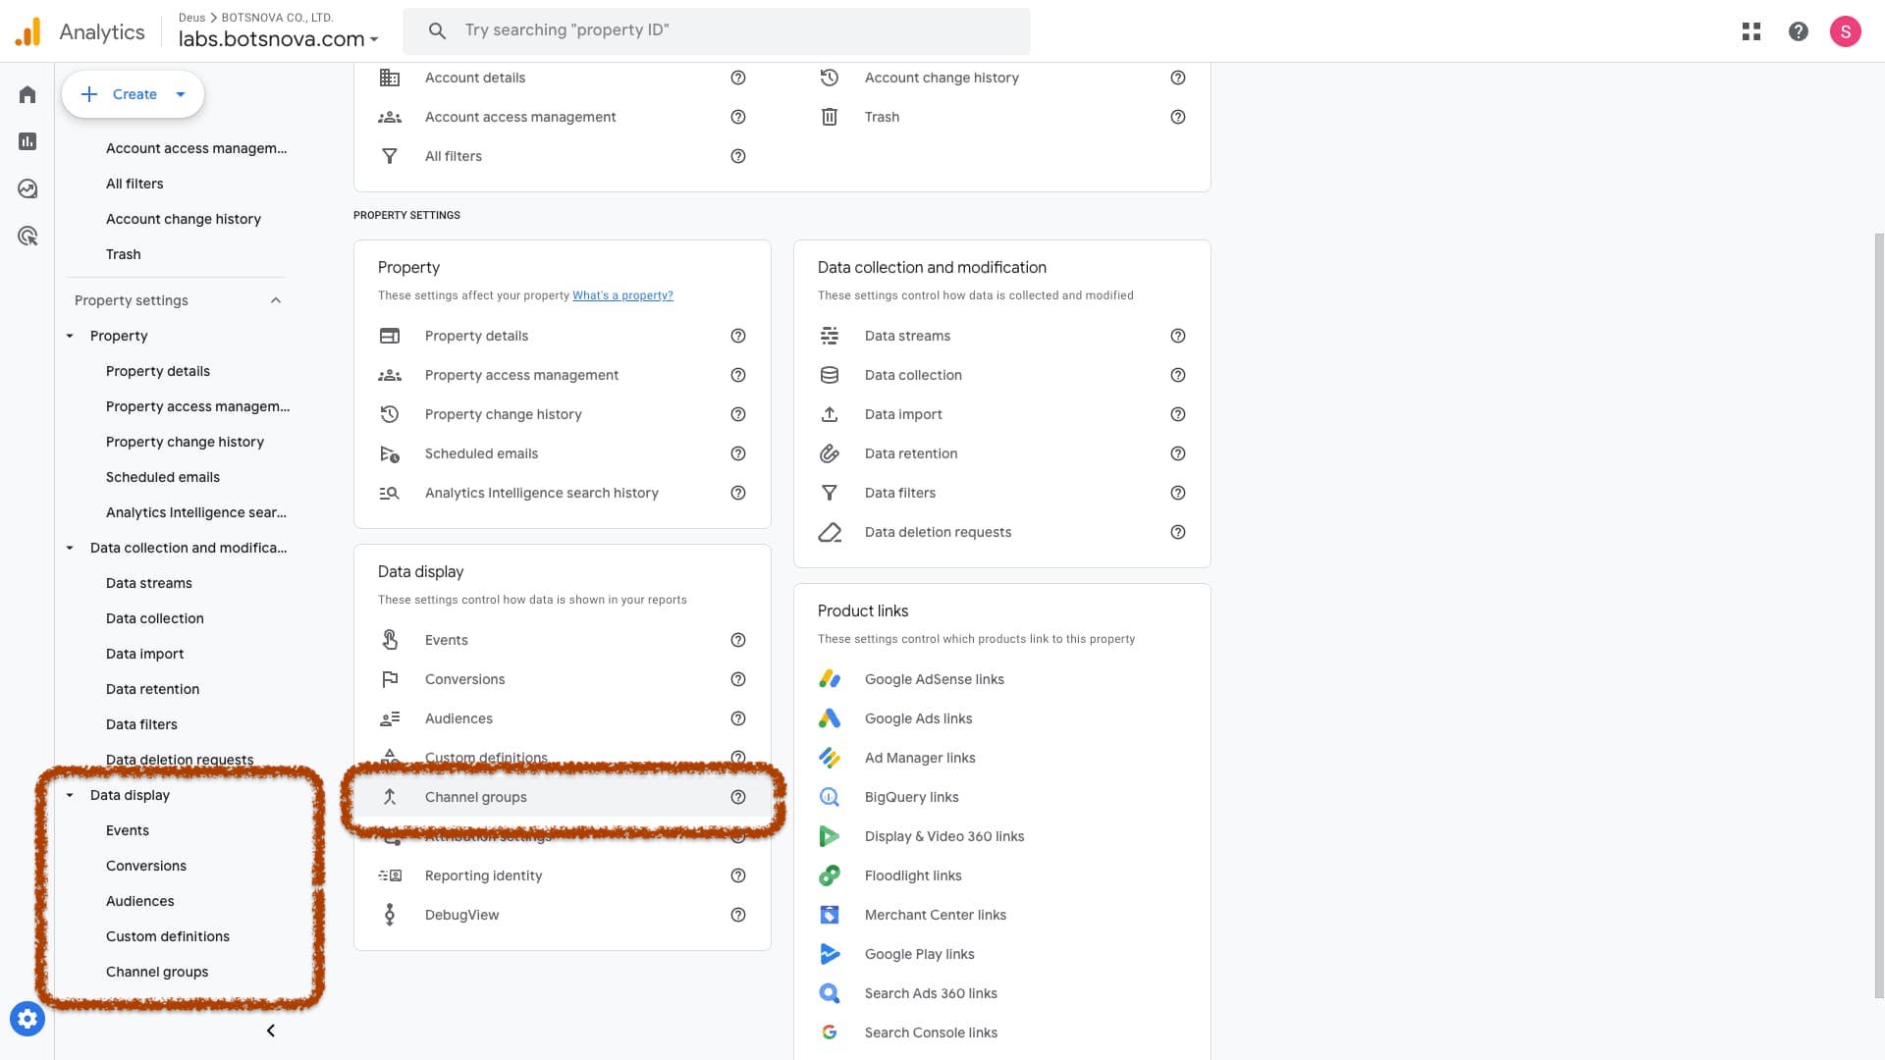The width and height of the screenshot is (1885, 1060).
Task: Open the What's a property? link
Action: 622,295
